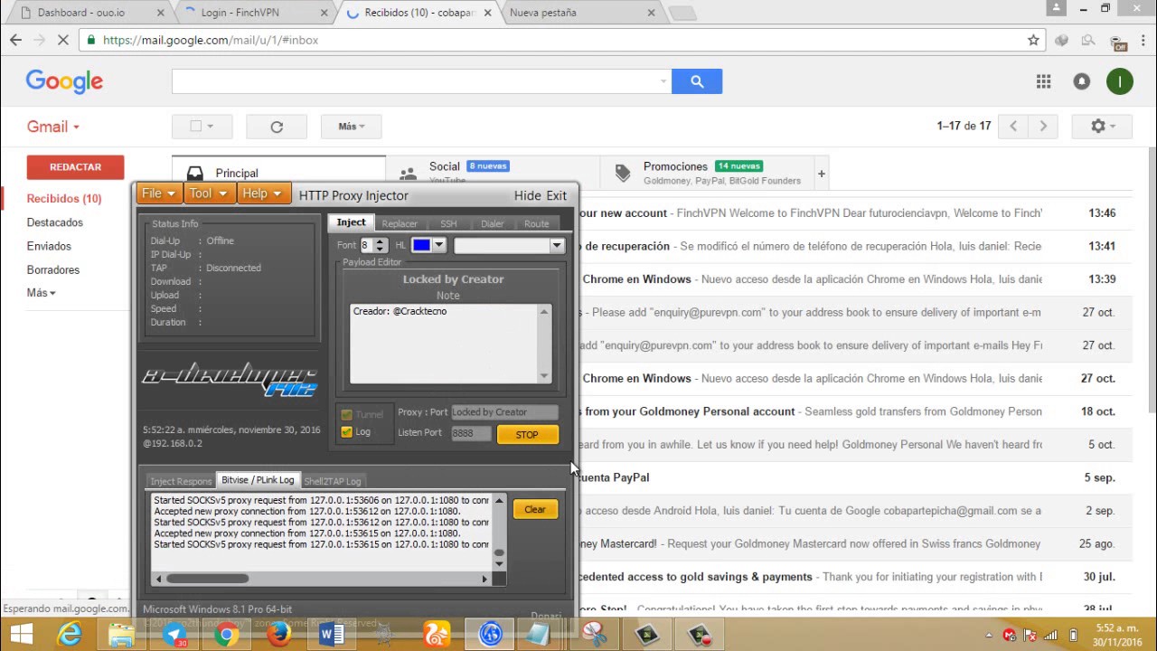The height and width of the screenshot is (651, 1157).
Task: Switch to the SSH tab
Action: 448,223
